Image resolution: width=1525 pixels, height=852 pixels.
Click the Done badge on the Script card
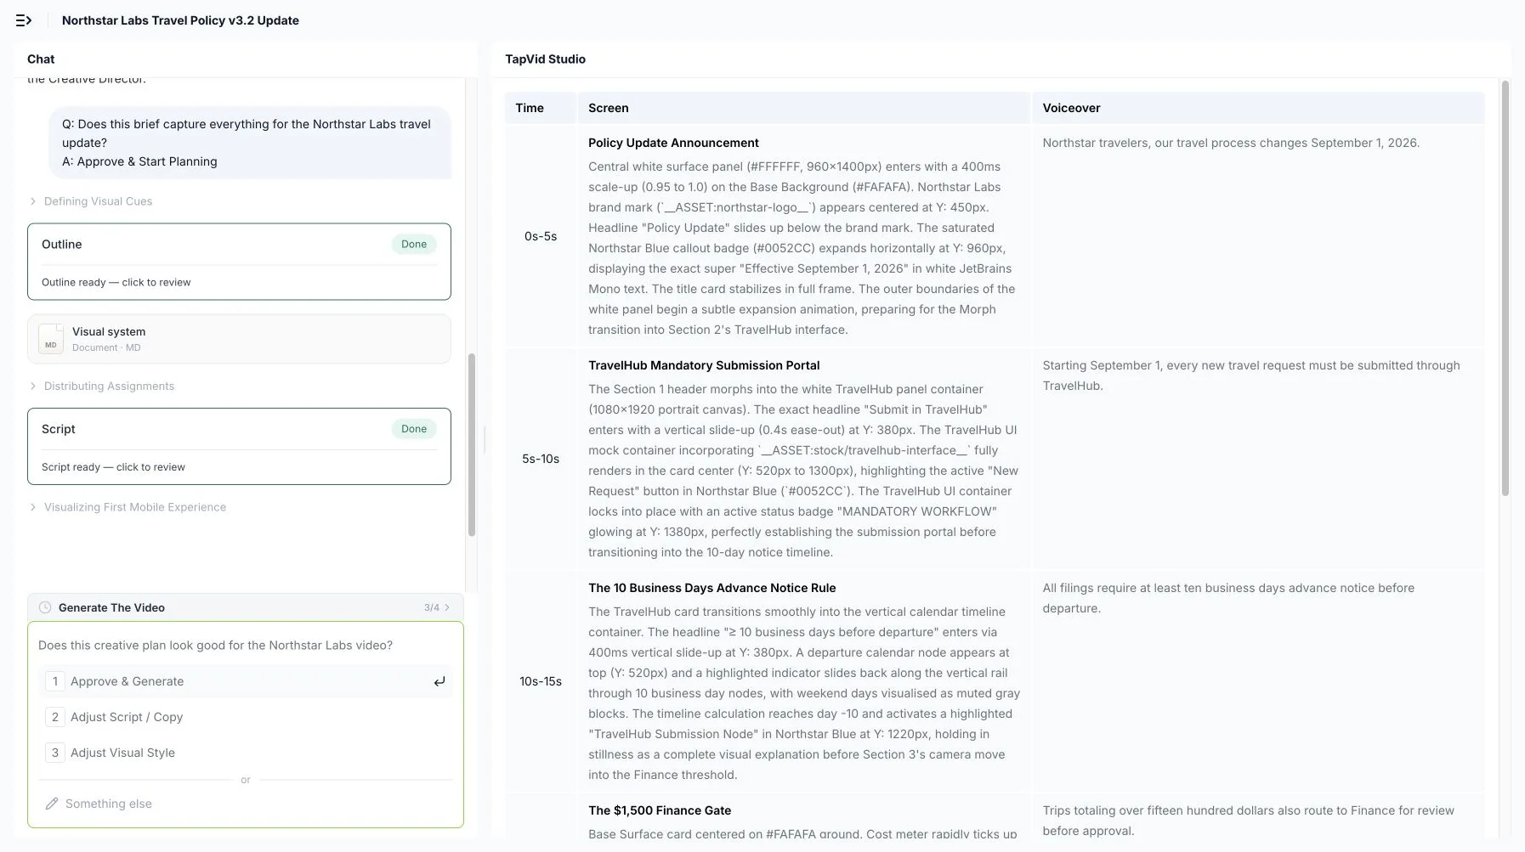[x=414, y=429]
